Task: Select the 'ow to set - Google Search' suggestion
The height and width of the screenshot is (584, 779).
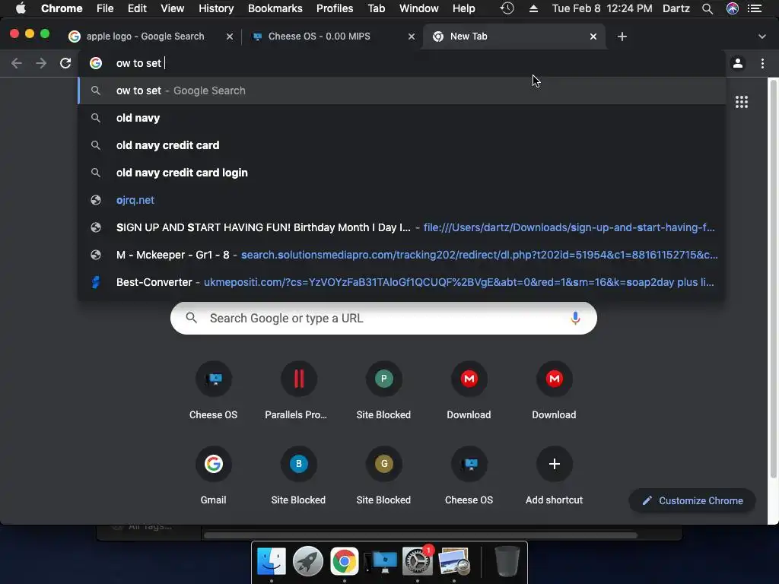Action: tap(402, 90)
